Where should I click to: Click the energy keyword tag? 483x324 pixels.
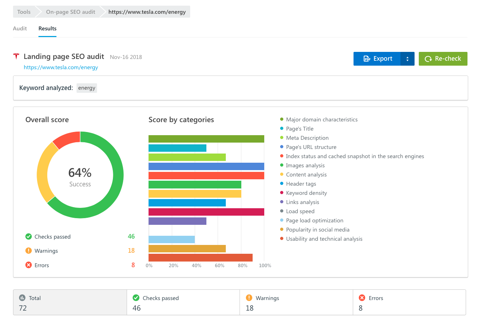87,88
